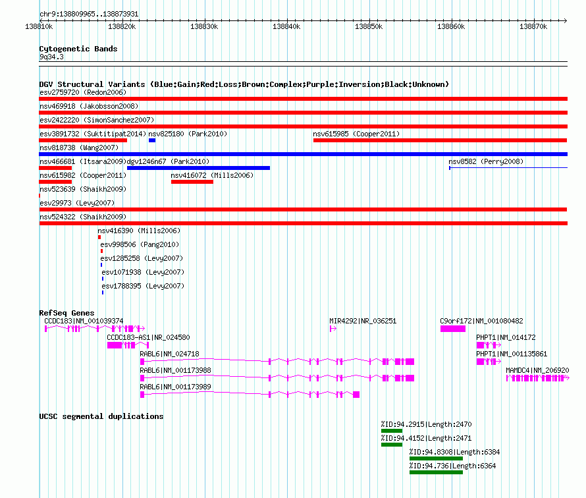Open segmental duplication %ID:94.2915 Length:2470
586x498 pixels.
tap(392, 431)
